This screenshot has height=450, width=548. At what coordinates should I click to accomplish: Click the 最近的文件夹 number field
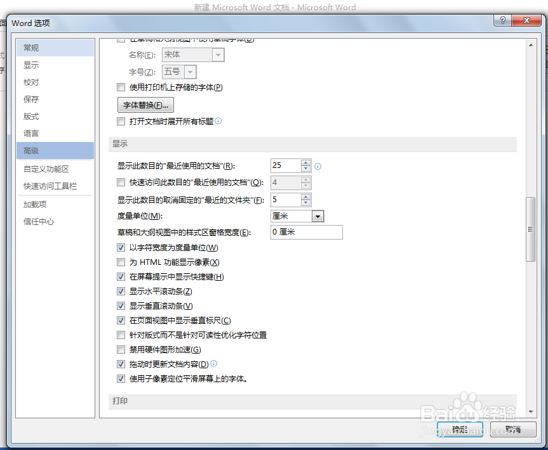click(286, 200)
